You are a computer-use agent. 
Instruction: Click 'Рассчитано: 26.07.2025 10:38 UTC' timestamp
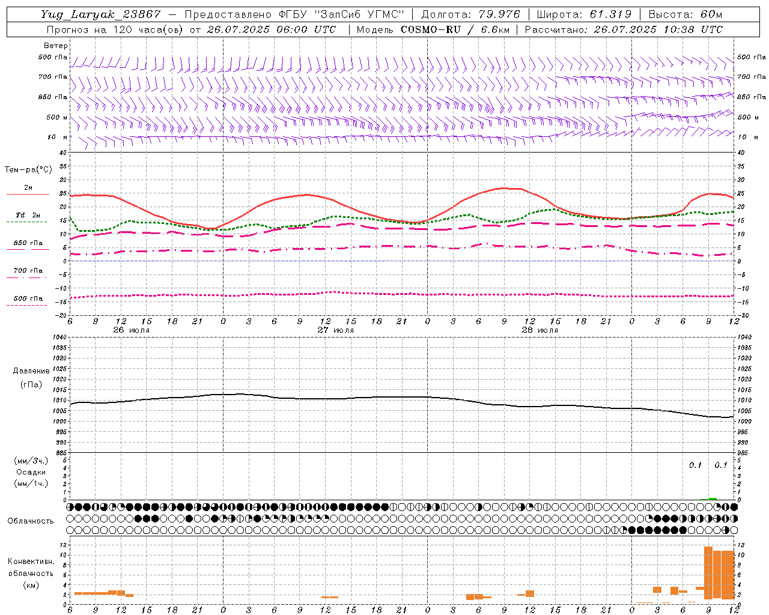pyautogui.click(x=624, y=29)
